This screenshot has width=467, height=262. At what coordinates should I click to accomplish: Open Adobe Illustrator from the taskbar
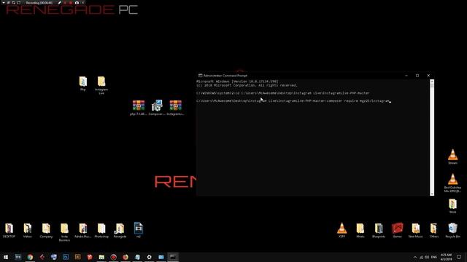78,257
